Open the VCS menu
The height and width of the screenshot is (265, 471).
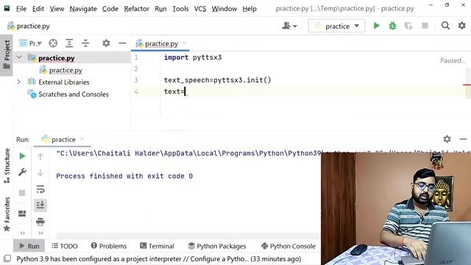coord(200,9)
